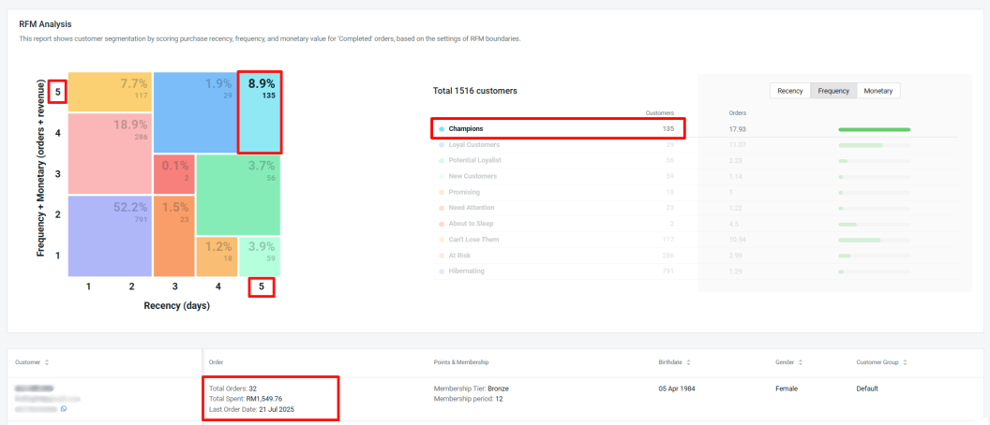990x425 pixels.
Task: Select the Champions row in segment list
Action: (x=558, y=128)
